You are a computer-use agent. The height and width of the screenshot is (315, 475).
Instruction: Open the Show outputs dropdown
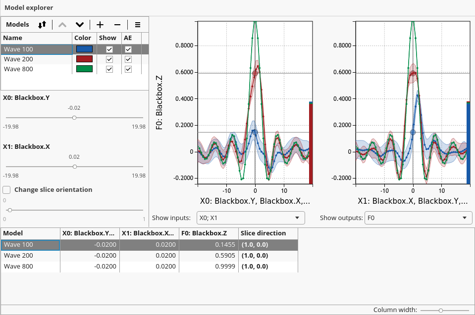coord(418,218)
